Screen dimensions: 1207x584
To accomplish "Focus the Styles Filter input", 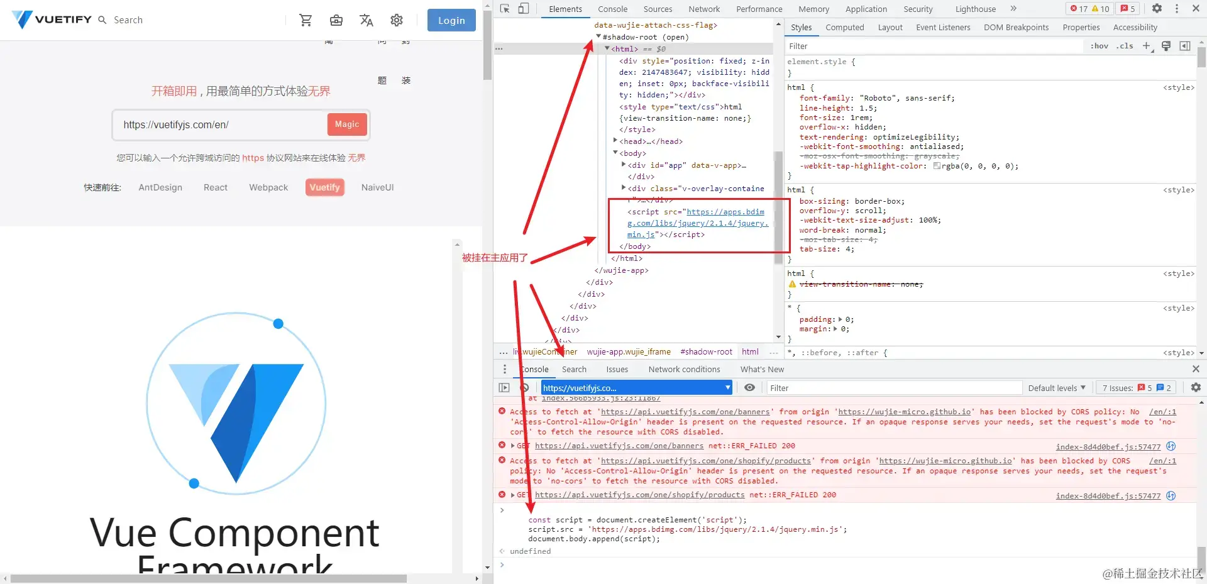I will (935, 46).
